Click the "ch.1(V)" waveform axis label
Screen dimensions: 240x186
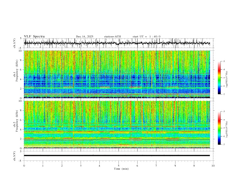click(15, 43)
